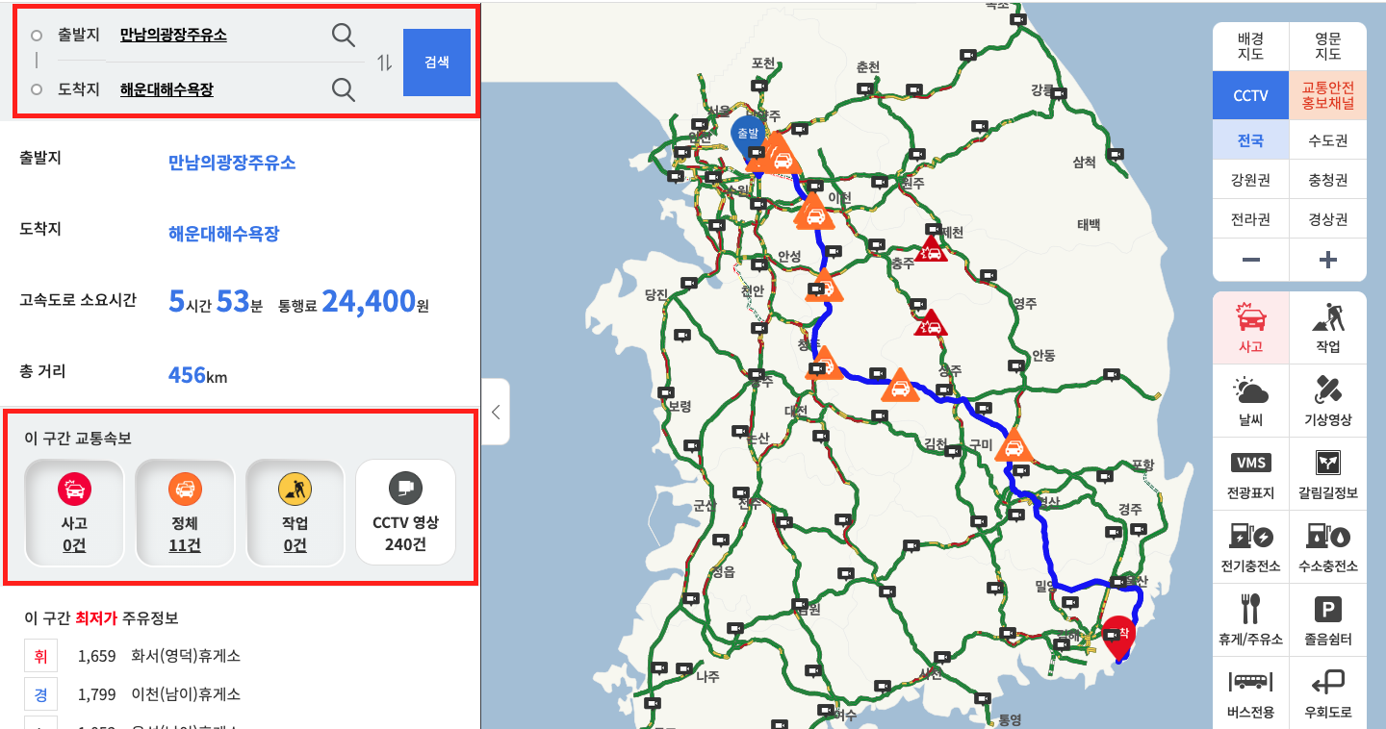Toggle the 사고 accident layer icon

point(1250,328)
